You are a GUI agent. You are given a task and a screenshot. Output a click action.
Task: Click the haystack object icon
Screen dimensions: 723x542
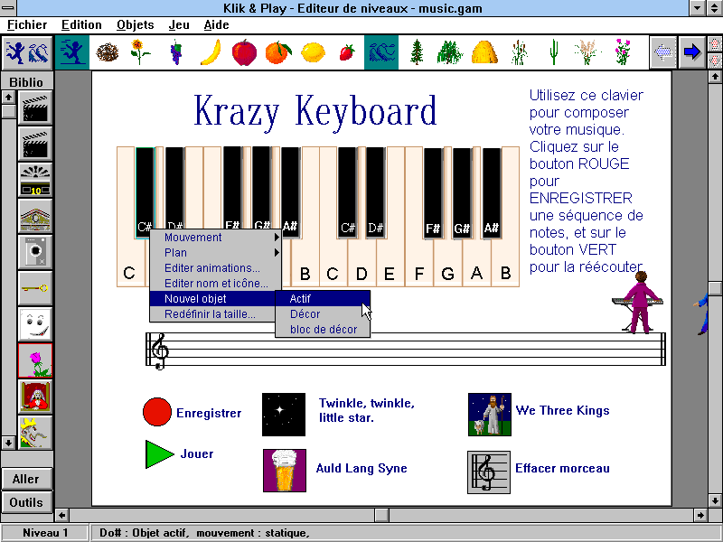coord(484,52)
